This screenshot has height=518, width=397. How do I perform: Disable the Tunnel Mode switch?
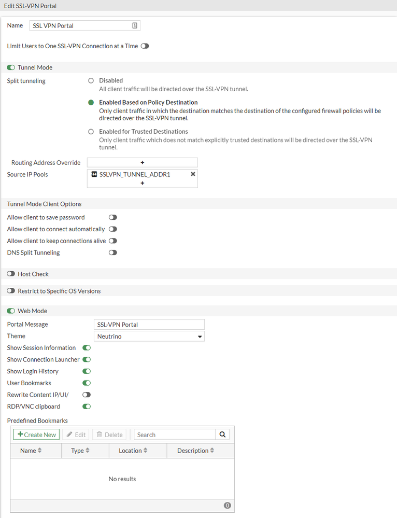pos(11,67)
